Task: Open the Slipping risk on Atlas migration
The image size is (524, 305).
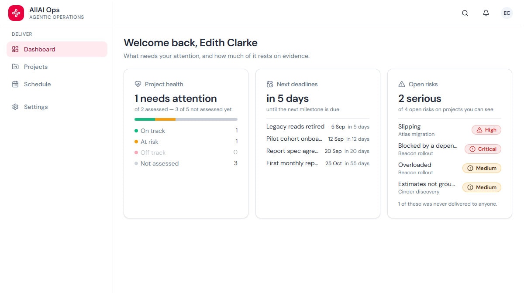Action: (x=450, y=130)
